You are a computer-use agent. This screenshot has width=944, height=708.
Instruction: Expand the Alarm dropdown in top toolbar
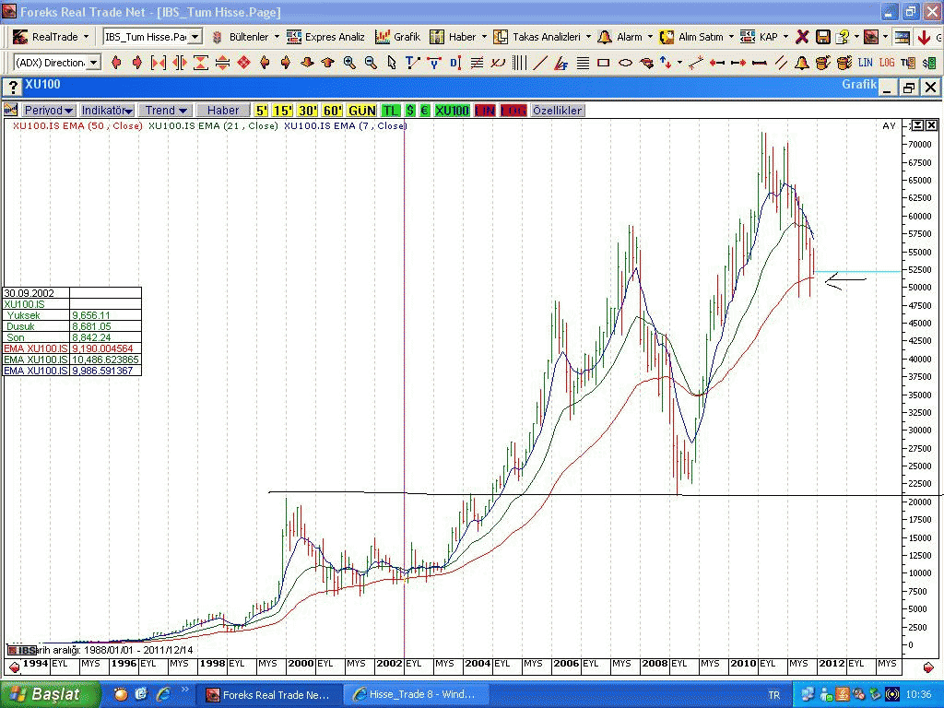tap(650, 37)
